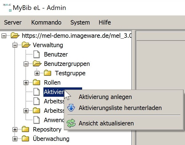Image resolution: width=185 pixels, height=145 pixels.
Task: Open the Kommando menu
Action: [46, 22]
